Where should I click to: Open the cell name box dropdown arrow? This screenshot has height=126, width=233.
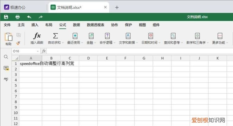point(38,51)
